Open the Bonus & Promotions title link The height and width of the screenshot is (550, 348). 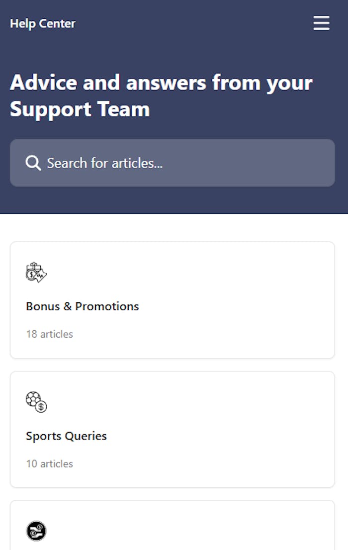(83, 306)
